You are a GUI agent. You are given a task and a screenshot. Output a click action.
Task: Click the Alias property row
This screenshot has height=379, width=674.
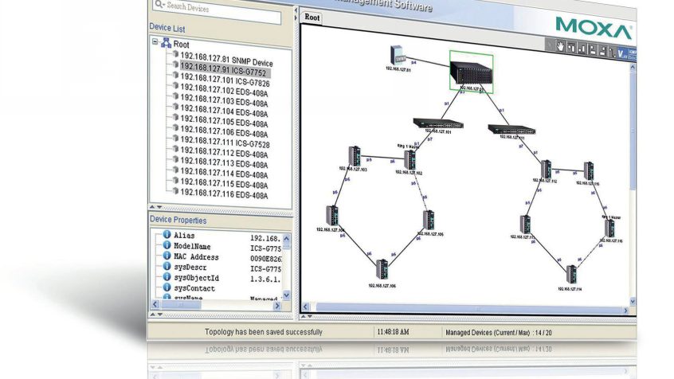[221, 236]
